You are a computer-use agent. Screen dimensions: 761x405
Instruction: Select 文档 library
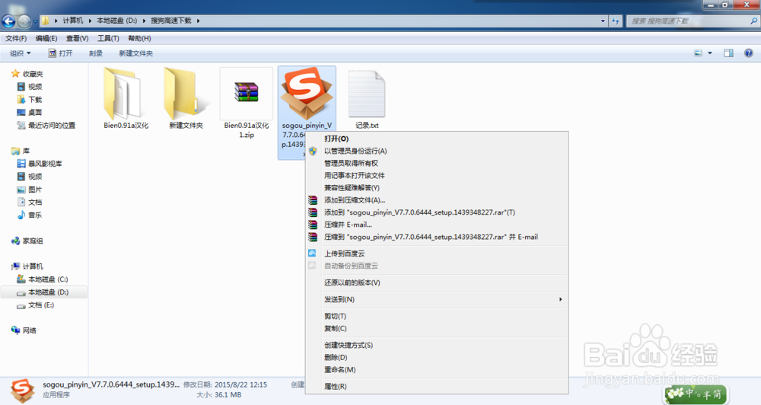tap(35, 202)
